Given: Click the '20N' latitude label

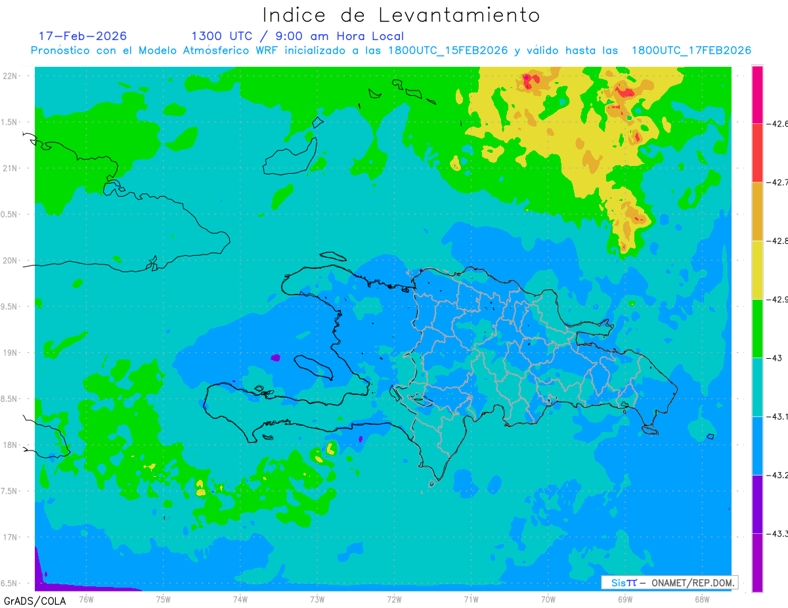Looking at the screenshot, I should (11, 260).
